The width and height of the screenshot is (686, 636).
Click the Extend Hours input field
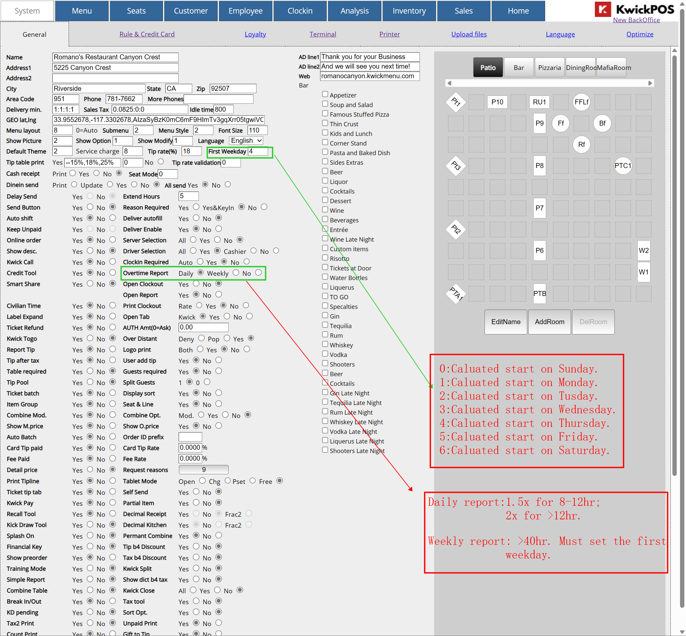click(x=188, y=196)
